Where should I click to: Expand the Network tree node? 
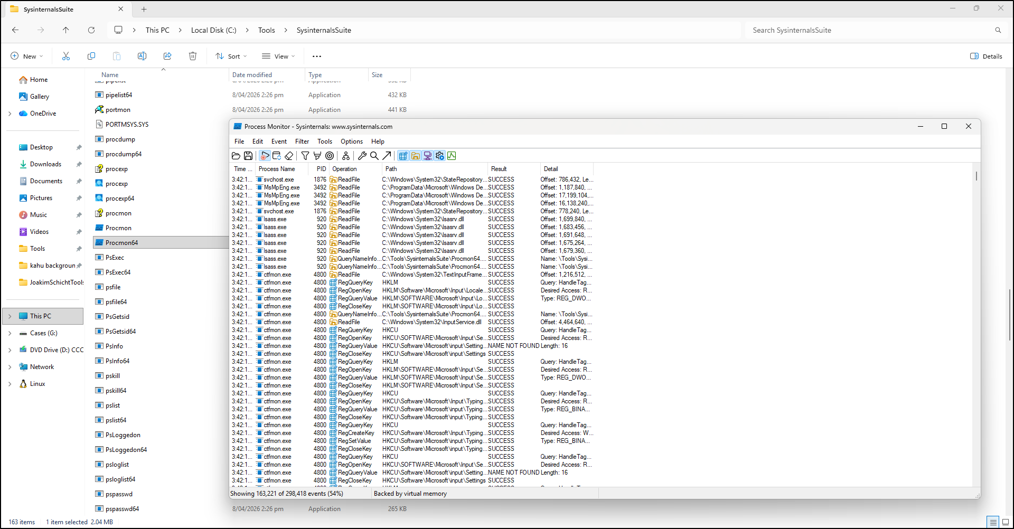click(x=10, y=367)
